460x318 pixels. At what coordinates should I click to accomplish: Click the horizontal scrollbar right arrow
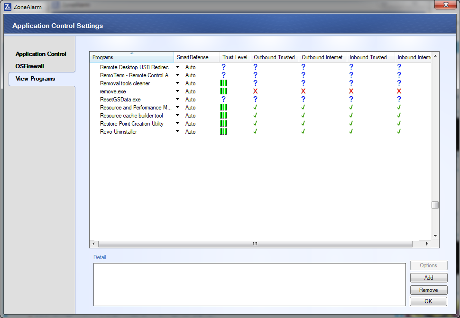coord(427,244)
